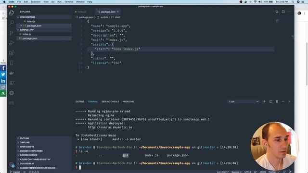Click Facebook share icon
The image size is (308, 173).
click(x=3, y=68)
